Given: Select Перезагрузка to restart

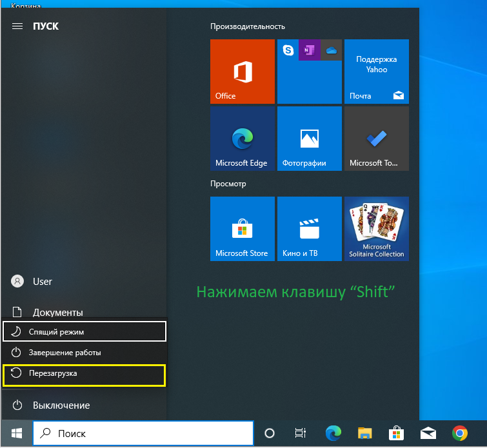Looking at the screenshot, I should (x=84, y=375).
